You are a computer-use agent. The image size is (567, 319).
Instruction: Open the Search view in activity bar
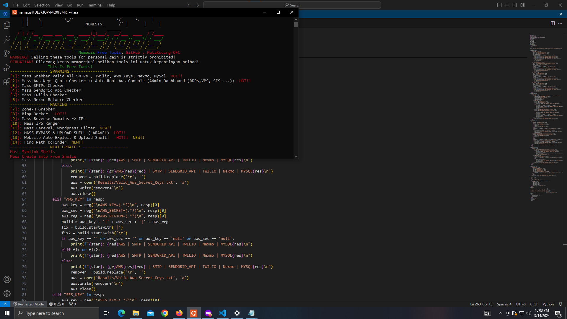(x=7, y=39)
